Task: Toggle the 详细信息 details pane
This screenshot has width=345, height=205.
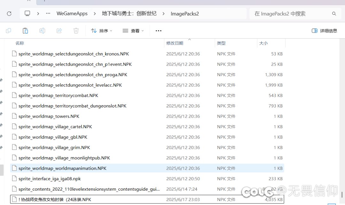Action: click(x=324, y=31)
